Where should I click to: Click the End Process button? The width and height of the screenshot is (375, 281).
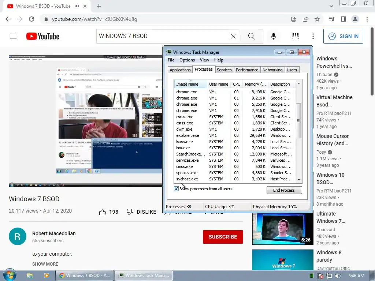point(284,190)
